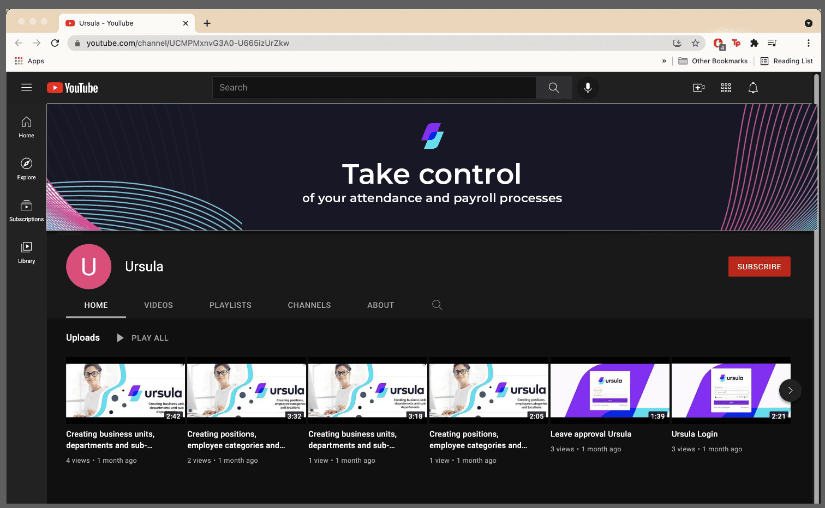This screenshot has width=825, height=508.
Task: Start voice search with the microphone
Action: (x=588, y=88)
